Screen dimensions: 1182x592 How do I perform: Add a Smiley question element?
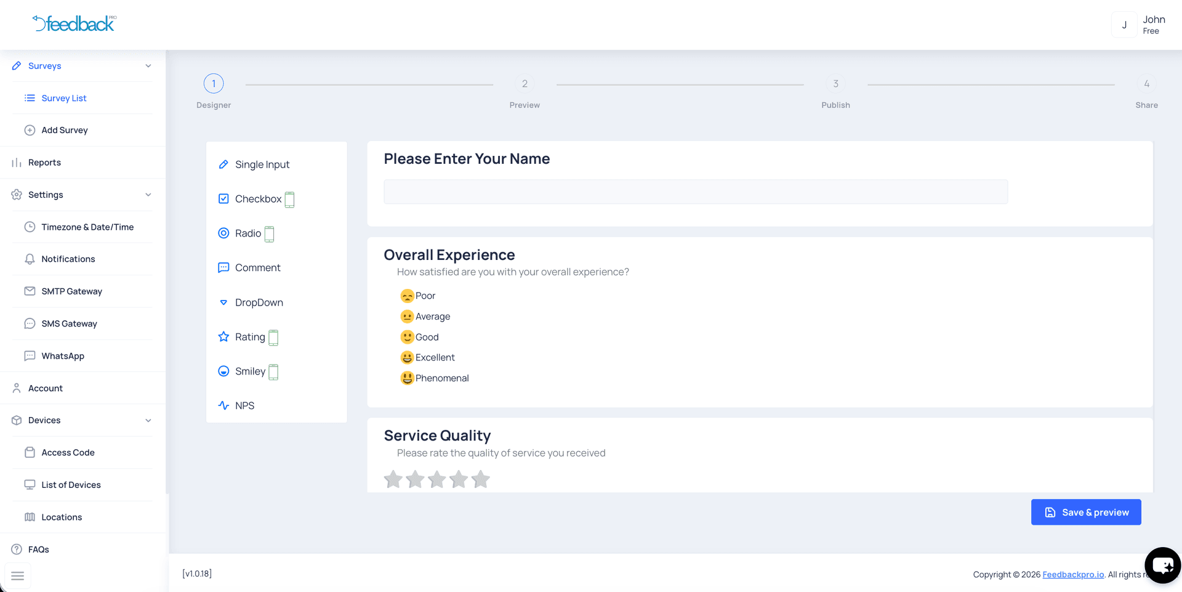tap(250, 371)
